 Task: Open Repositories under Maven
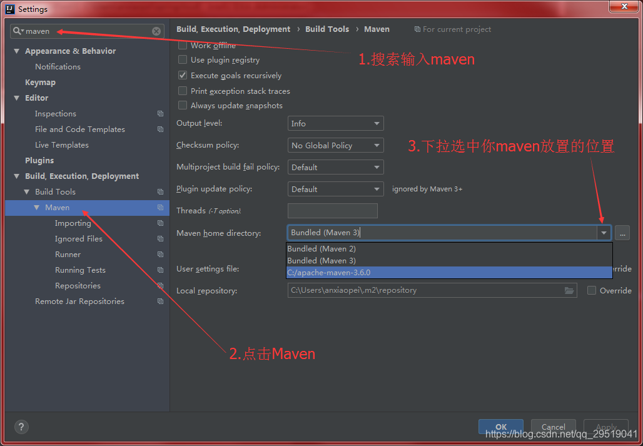[78, 286]
